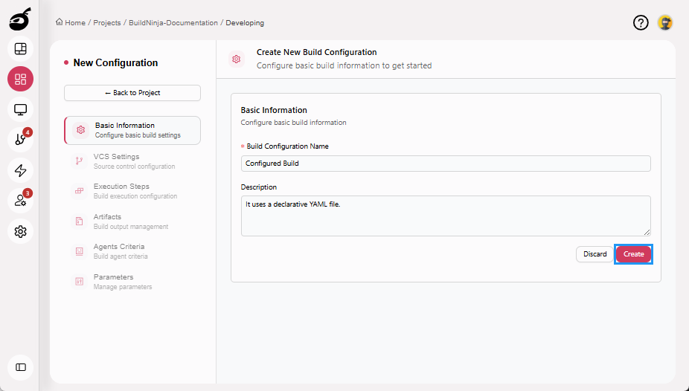Select the Projects grid icon in sidebar

click(21, 79)
